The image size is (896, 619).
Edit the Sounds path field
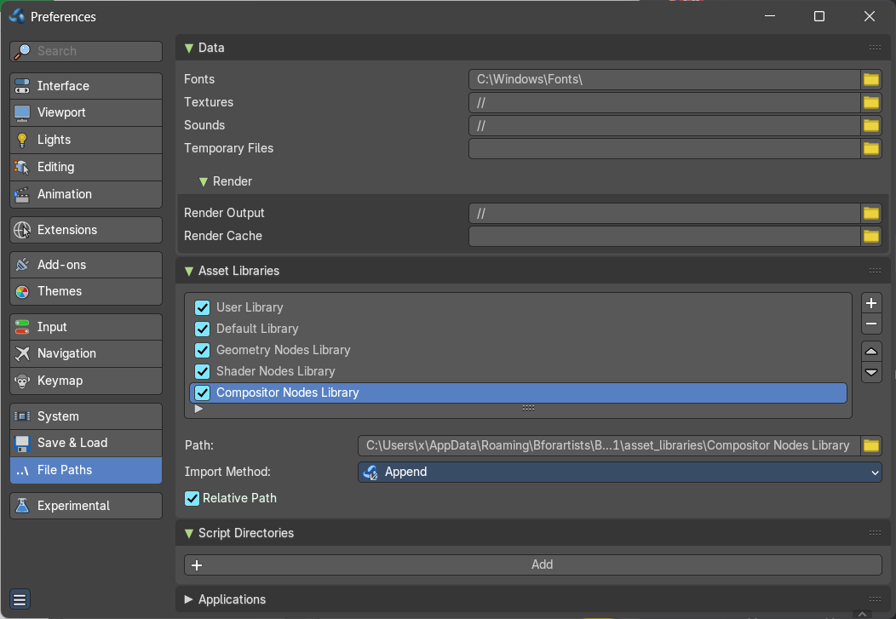(x=664, y=126)
